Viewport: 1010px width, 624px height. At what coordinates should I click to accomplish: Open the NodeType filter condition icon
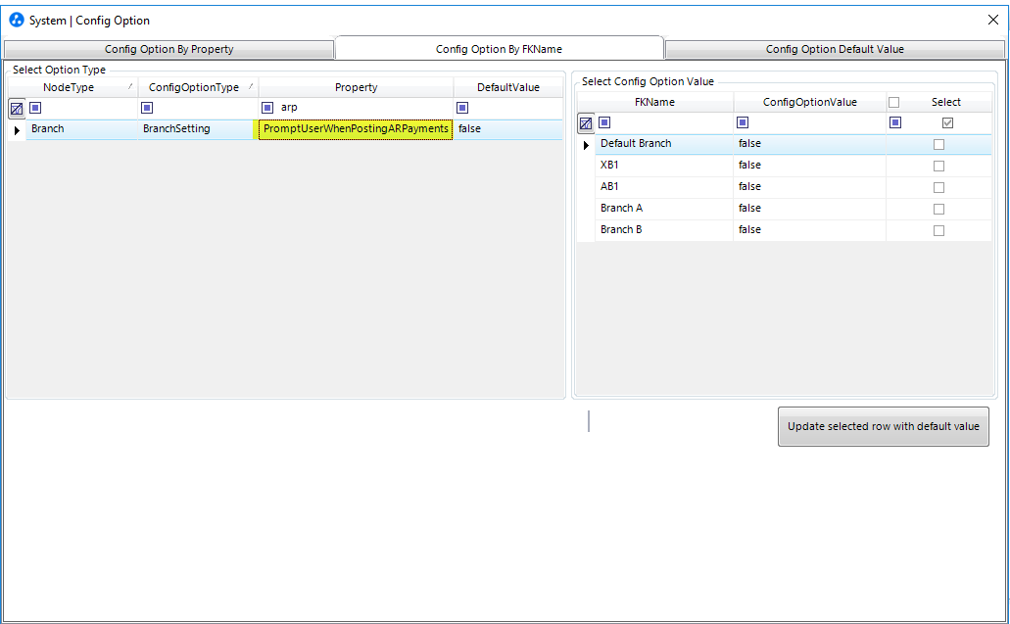(35, 108)
